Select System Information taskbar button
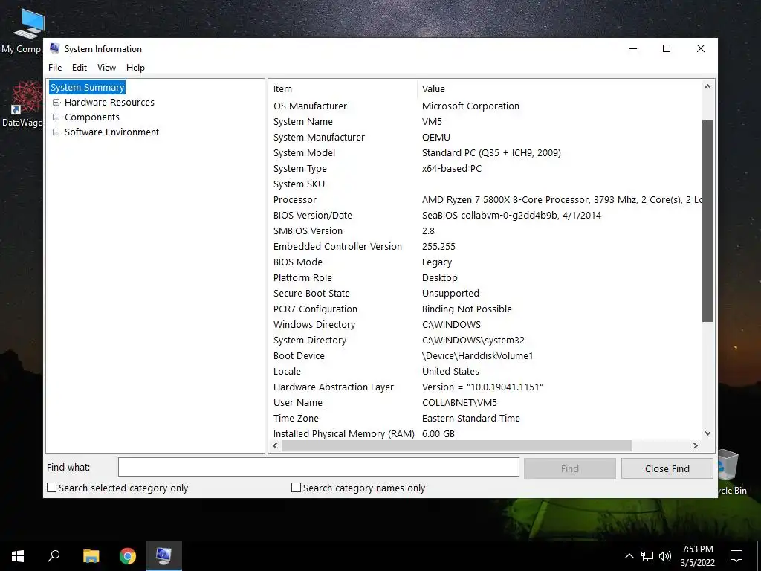Image resolution: width=761 pixels, height=571 pixels. pyautogui.click(x=164, y=556)
